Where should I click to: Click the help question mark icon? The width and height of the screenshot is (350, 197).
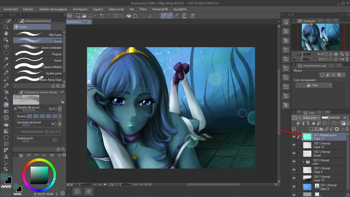[x=192, y=16]
